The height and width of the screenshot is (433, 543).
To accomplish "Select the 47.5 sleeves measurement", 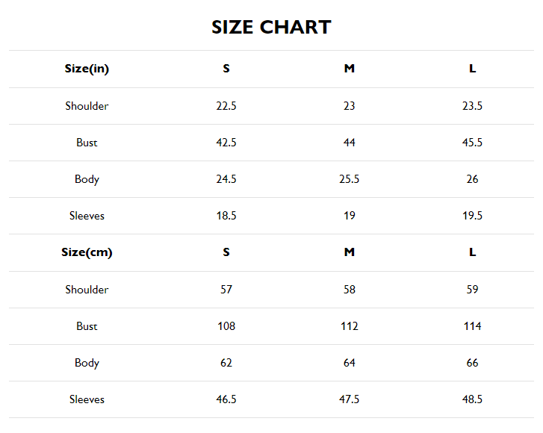I will click(349, 399).
